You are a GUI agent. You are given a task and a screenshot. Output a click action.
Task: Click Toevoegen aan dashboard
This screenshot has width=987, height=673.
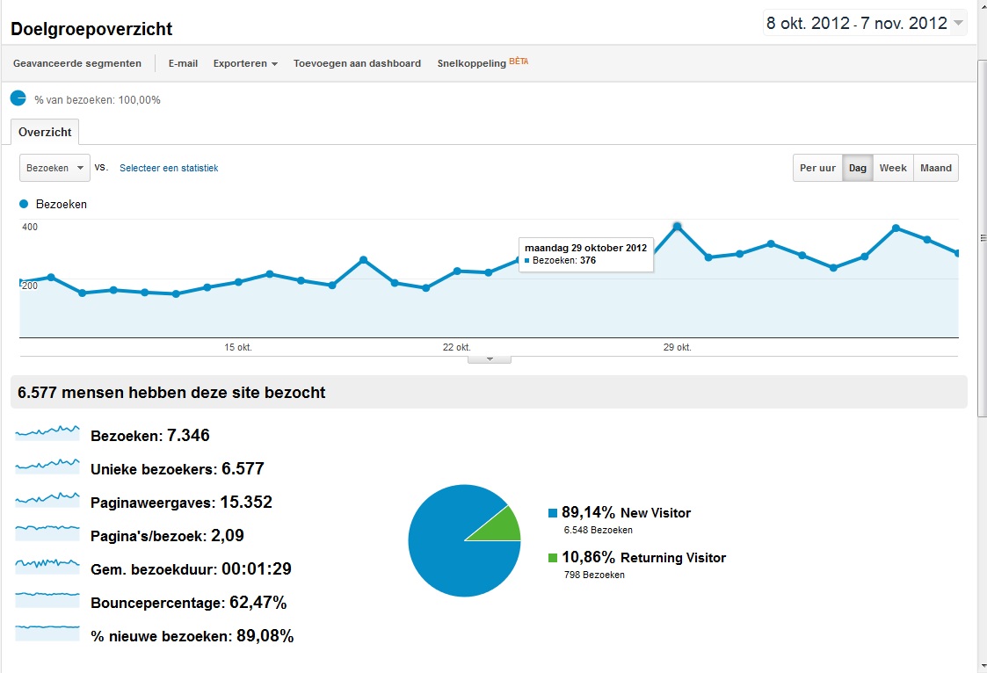pyautogui.click(x=357, y=63)
